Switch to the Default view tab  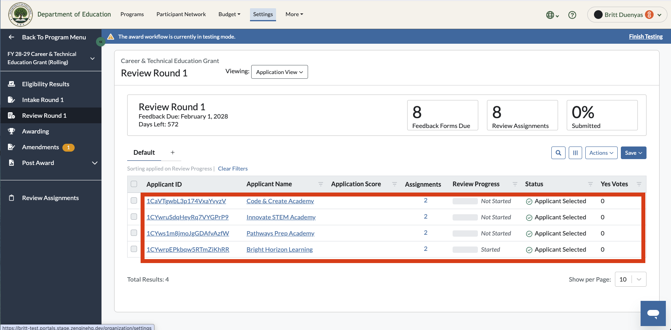click(x=144, y=152)
